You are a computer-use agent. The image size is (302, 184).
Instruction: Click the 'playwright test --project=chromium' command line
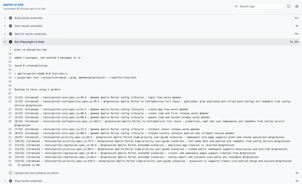75,78
